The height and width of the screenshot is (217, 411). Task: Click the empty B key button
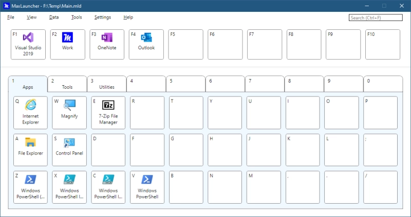click(186, 187)
